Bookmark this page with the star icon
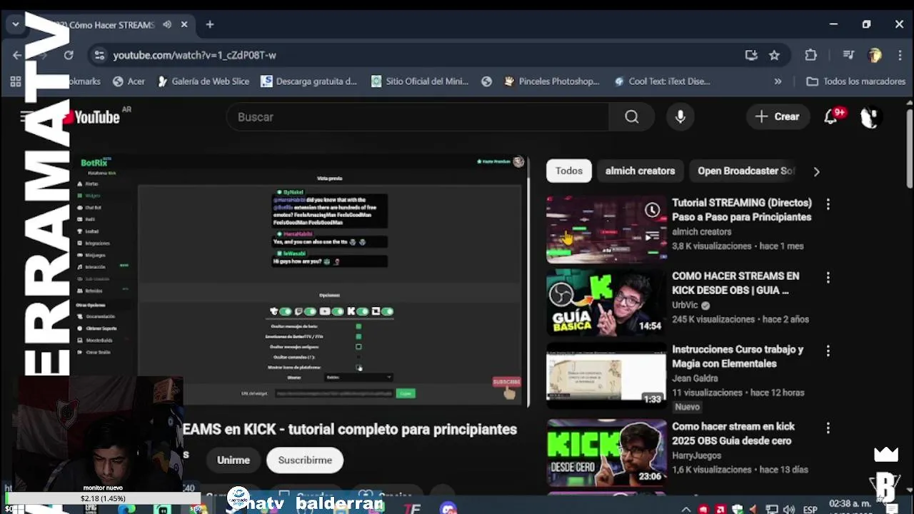914x514 pixels. pos(774,55)
